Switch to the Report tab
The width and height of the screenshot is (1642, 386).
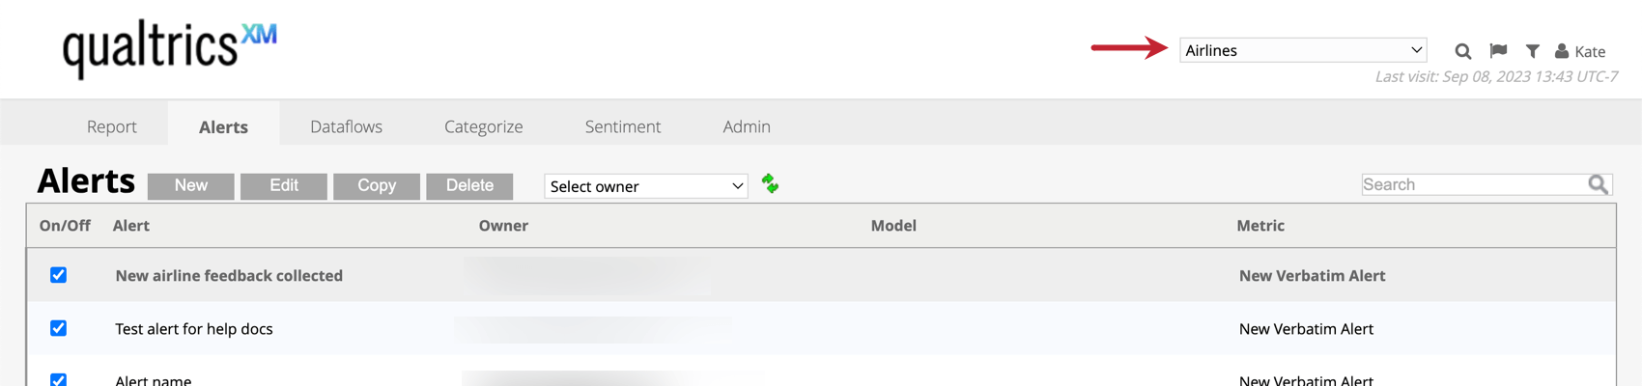[x=112, y=126]
